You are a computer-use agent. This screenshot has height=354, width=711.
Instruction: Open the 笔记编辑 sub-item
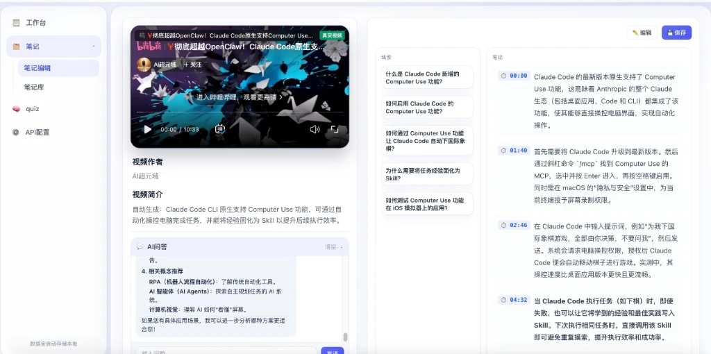click(x=58, y=68)
